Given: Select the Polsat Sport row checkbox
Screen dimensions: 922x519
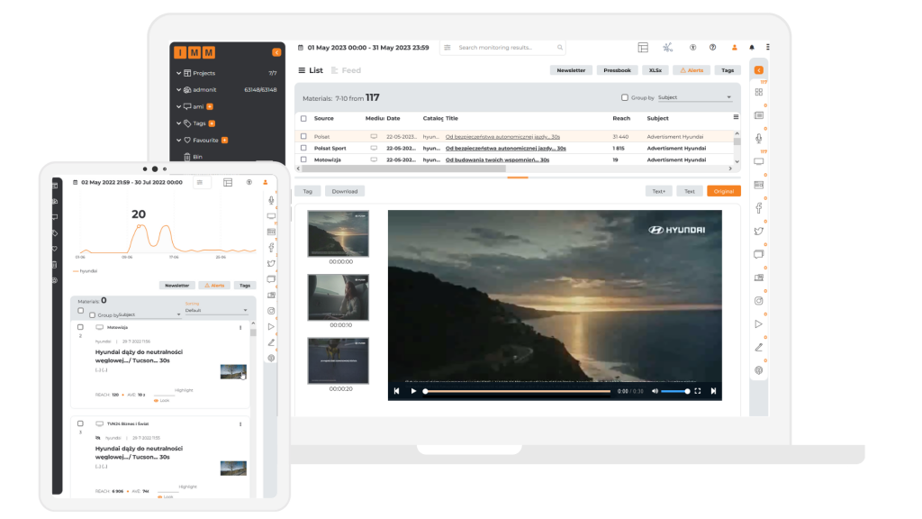Looking at the screenshot, I should coord(303,149).
